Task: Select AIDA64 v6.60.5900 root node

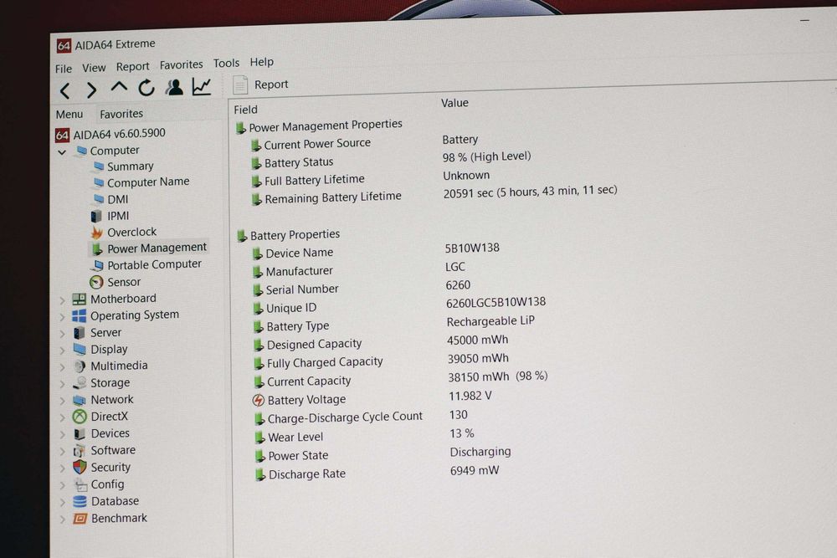Action: (110, 133)
